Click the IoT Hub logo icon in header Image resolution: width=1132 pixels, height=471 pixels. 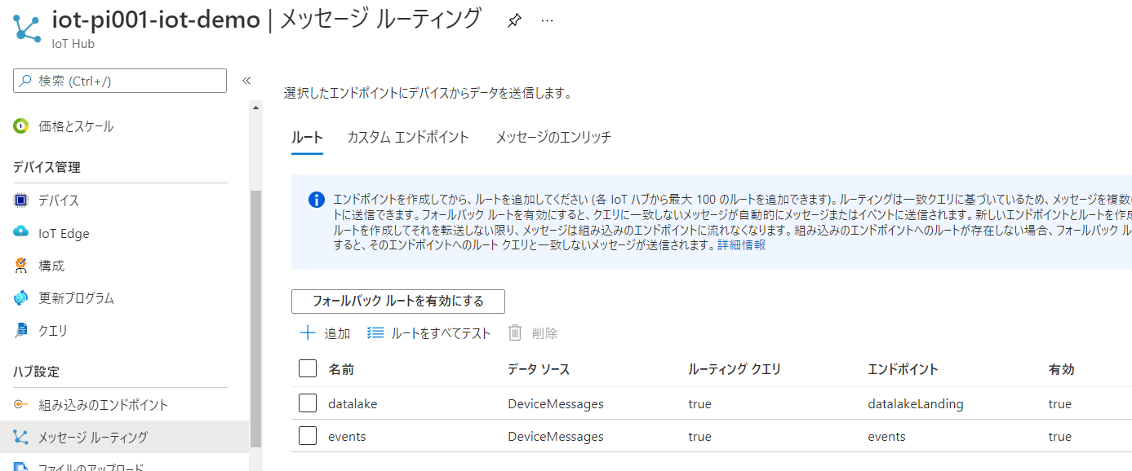28,29
